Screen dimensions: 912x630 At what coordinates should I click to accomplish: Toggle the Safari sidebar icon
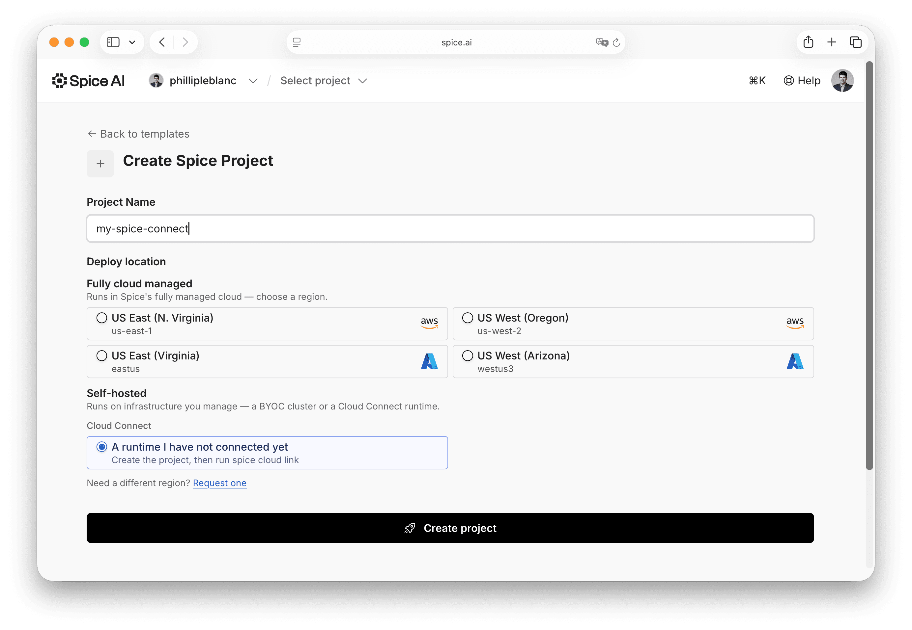(x=113, y=42)
